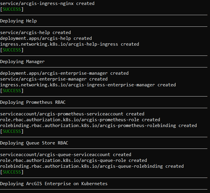Screen dimensions: 210x193
Task: Click the arcgis-help-ingress created line
Action: [x=70, y=44]
